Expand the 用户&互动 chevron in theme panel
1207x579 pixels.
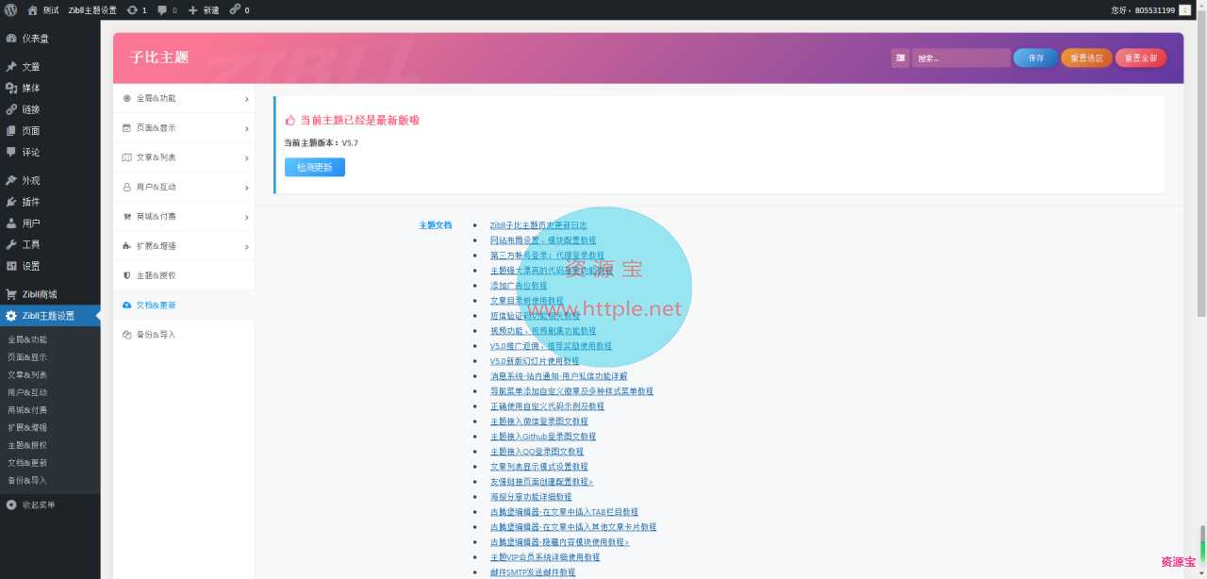coord(246,187)
